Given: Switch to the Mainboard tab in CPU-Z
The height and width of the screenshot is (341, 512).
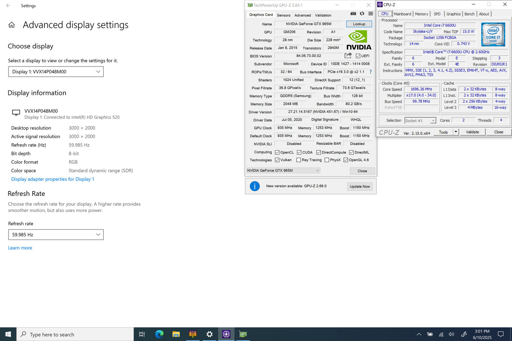Looking at the screenshot, I should click(402, 14).
